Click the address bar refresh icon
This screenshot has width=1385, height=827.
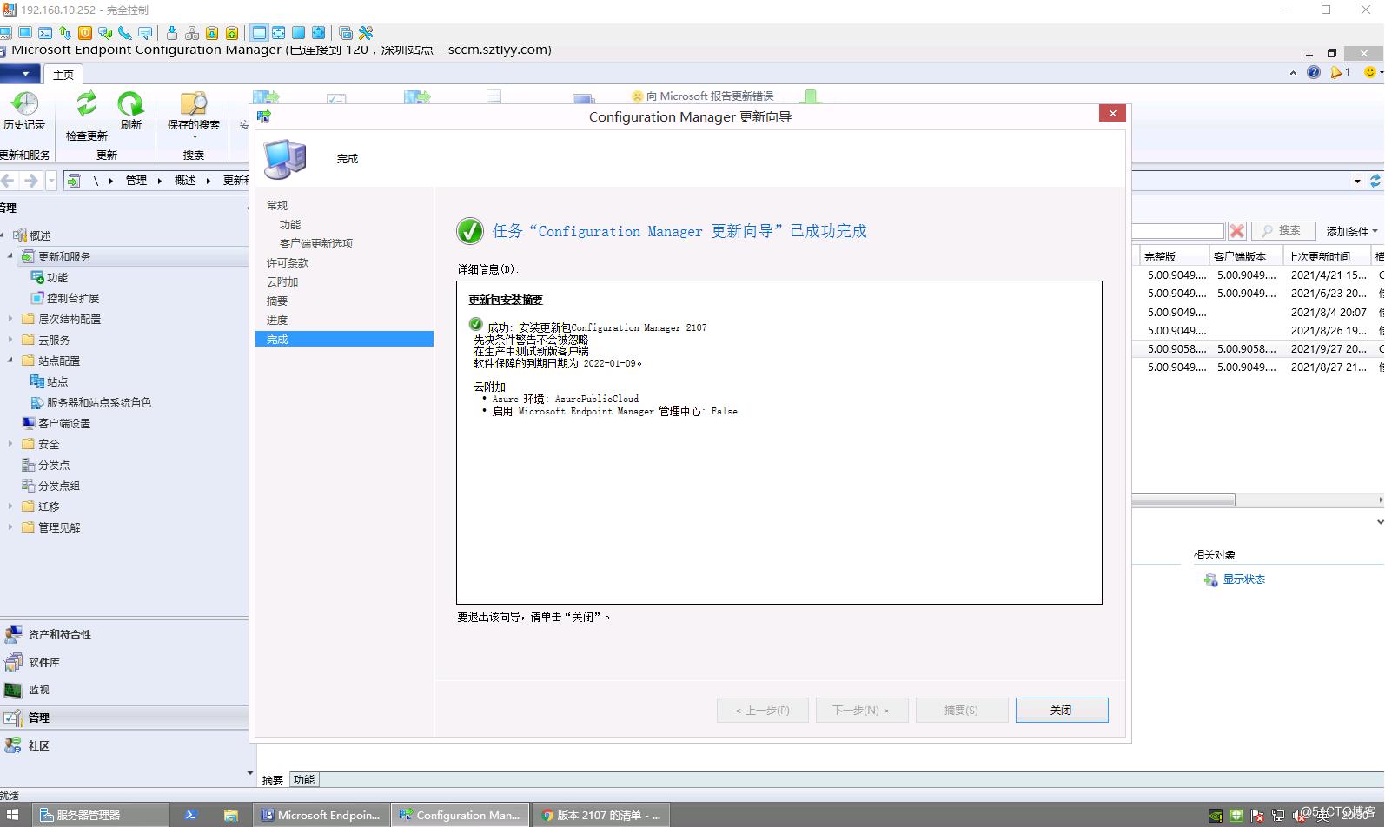(1375, 181)
